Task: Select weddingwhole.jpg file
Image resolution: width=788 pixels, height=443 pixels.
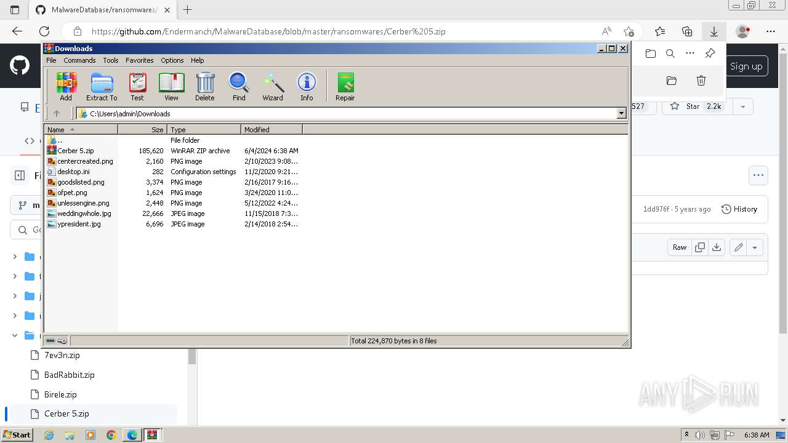Action: click(173, 214)
